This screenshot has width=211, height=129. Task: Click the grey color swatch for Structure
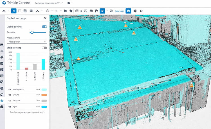tap(44, 101)
